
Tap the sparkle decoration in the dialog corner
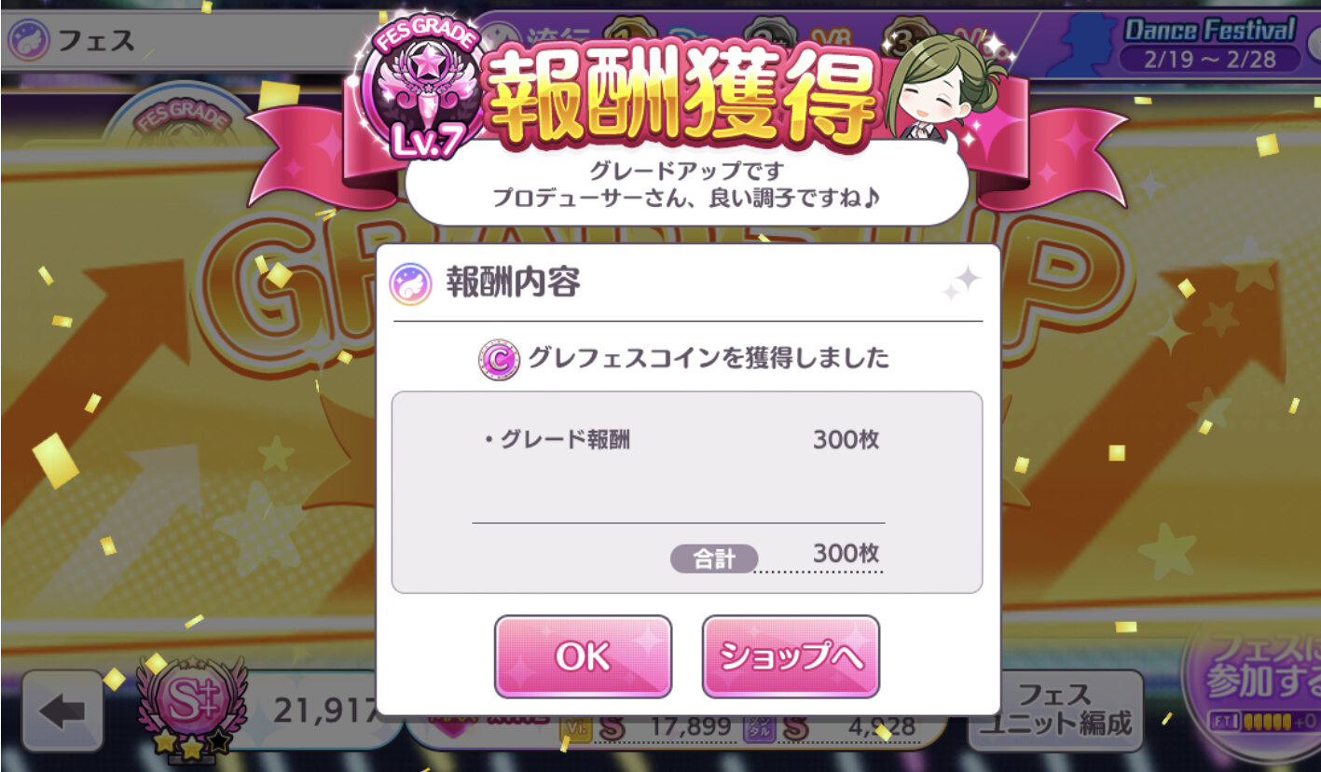click(x=961, y=283)
